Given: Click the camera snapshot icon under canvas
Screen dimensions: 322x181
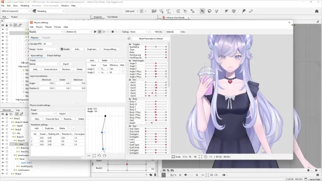Looking at the screenshot, I should click(164, 170).
